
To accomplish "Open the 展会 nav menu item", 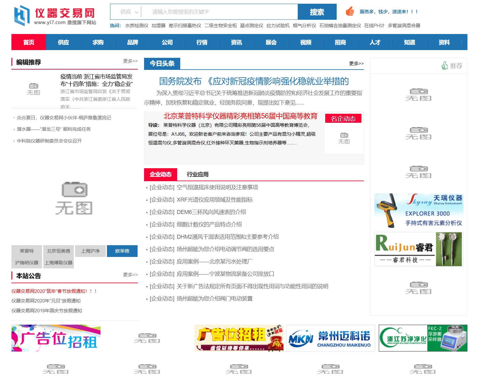I will click(x=271, y=42).
